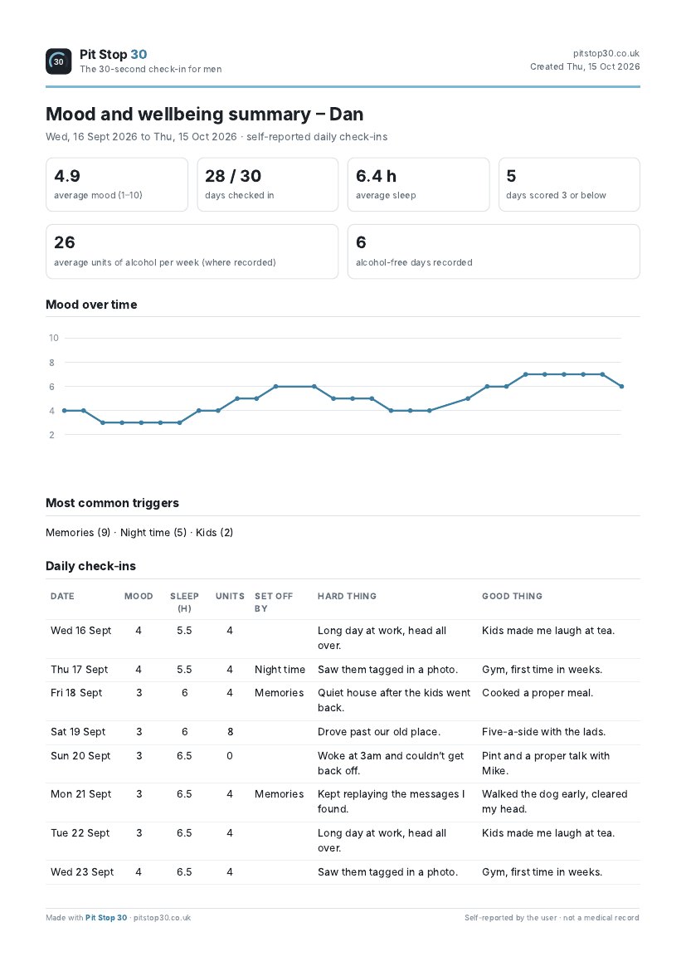Select the units value '0' for Sun 20 Sept
This screenshot has height=971, width=686.
point(230,756)
